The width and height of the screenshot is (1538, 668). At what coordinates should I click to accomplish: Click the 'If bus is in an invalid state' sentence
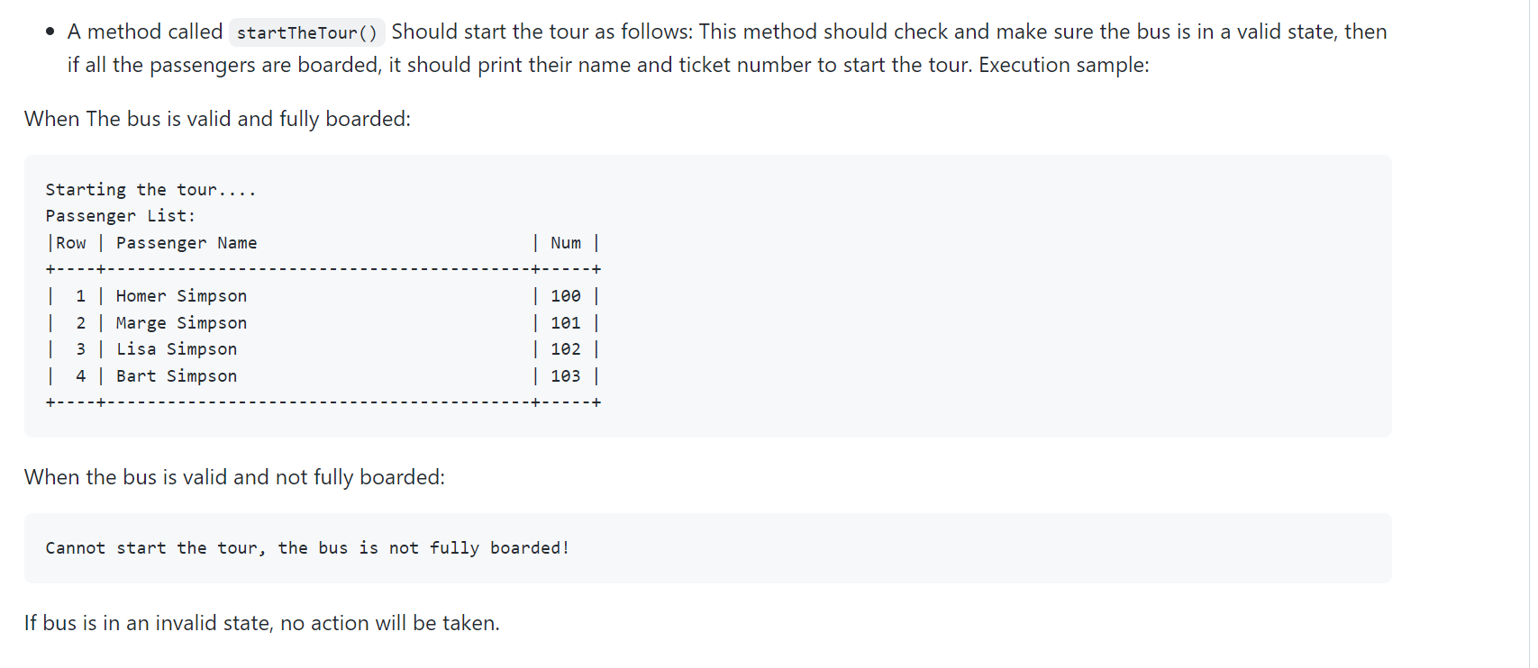point(261,623)
